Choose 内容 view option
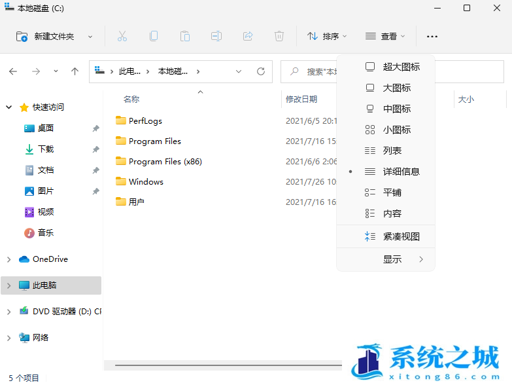Viewport: 512px width, 385px height. pos(386,213)
